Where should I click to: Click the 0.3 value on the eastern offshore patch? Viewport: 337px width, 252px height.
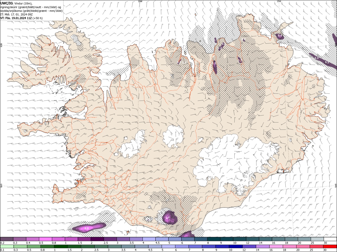(316, 58)
